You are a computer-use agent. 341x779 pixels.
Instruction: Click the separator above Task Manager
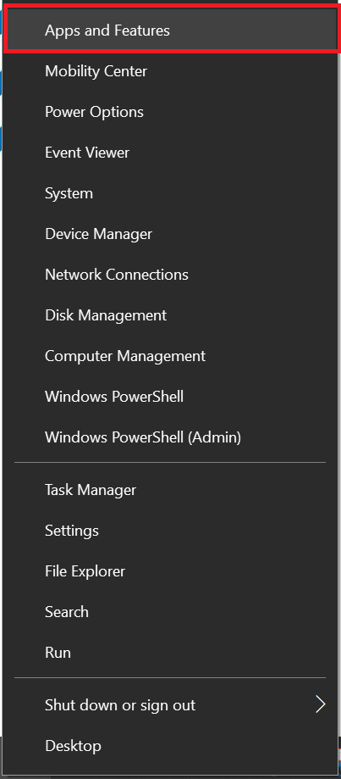[170, 463]
